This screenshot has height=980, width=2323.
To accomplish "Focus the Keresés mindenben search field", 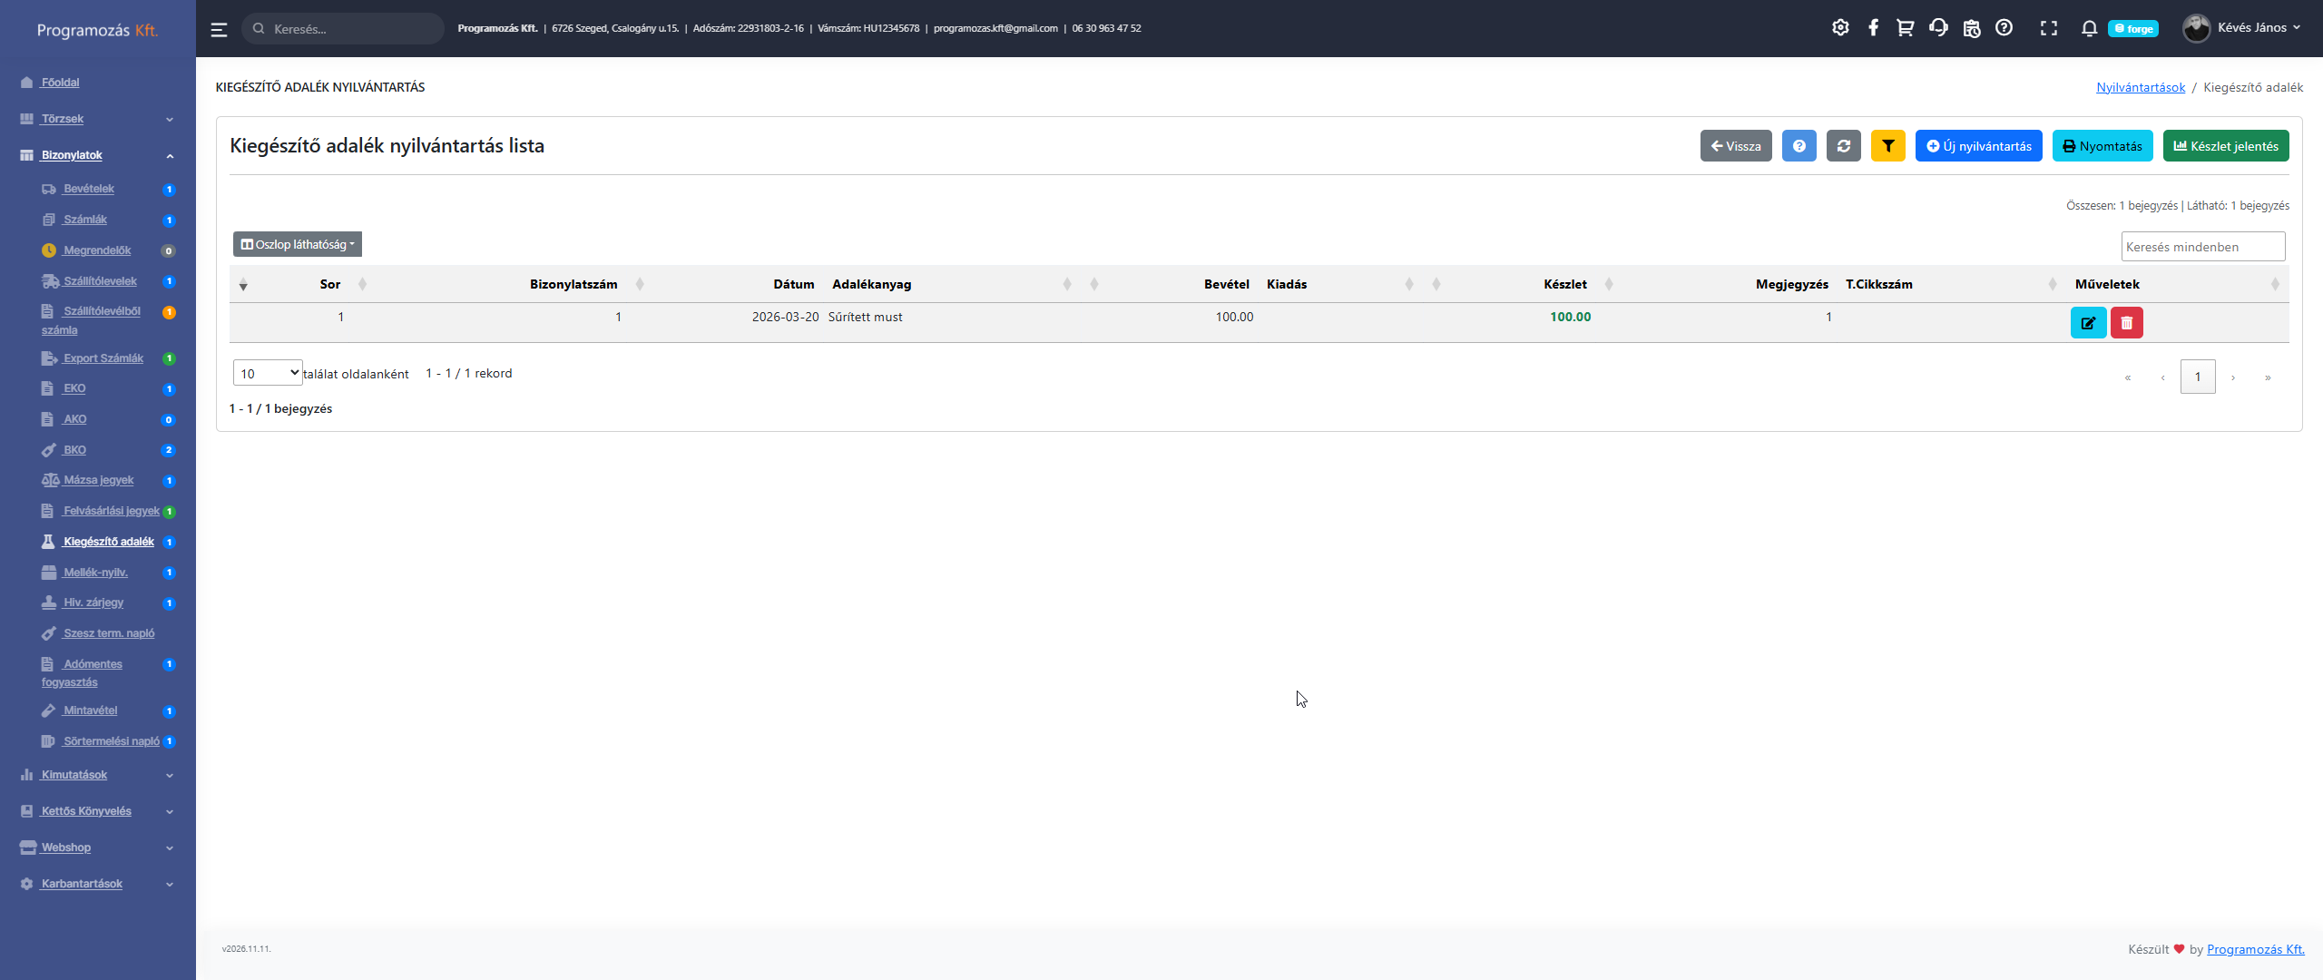I will [2202, 247].
